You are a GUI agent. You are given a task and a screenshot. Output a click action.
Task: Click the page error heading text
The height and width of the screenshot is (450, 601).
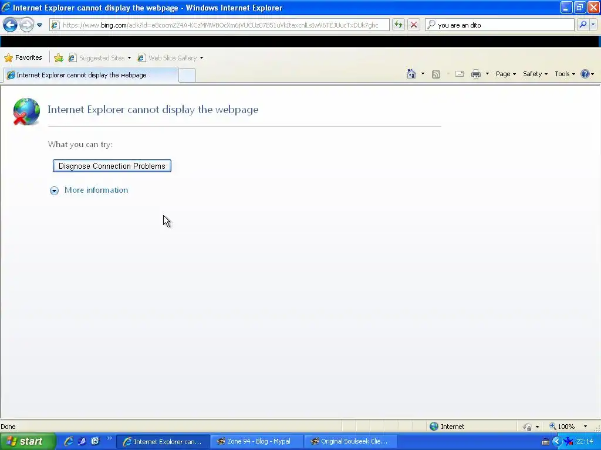[x=153, y=110]
